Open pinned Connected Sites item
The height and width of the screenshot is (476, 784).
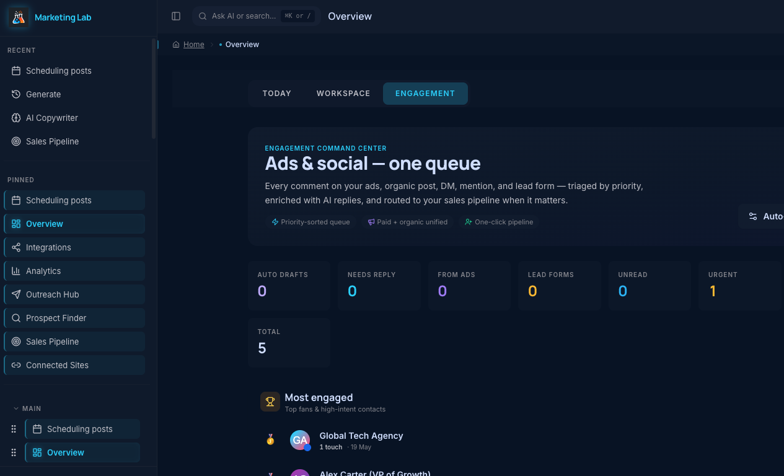[x=74, y=365]
